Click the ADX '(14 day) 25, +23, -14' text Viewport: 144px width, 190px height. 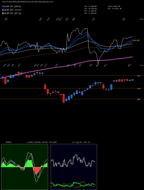pyautogui.click(x=81, y=142)
